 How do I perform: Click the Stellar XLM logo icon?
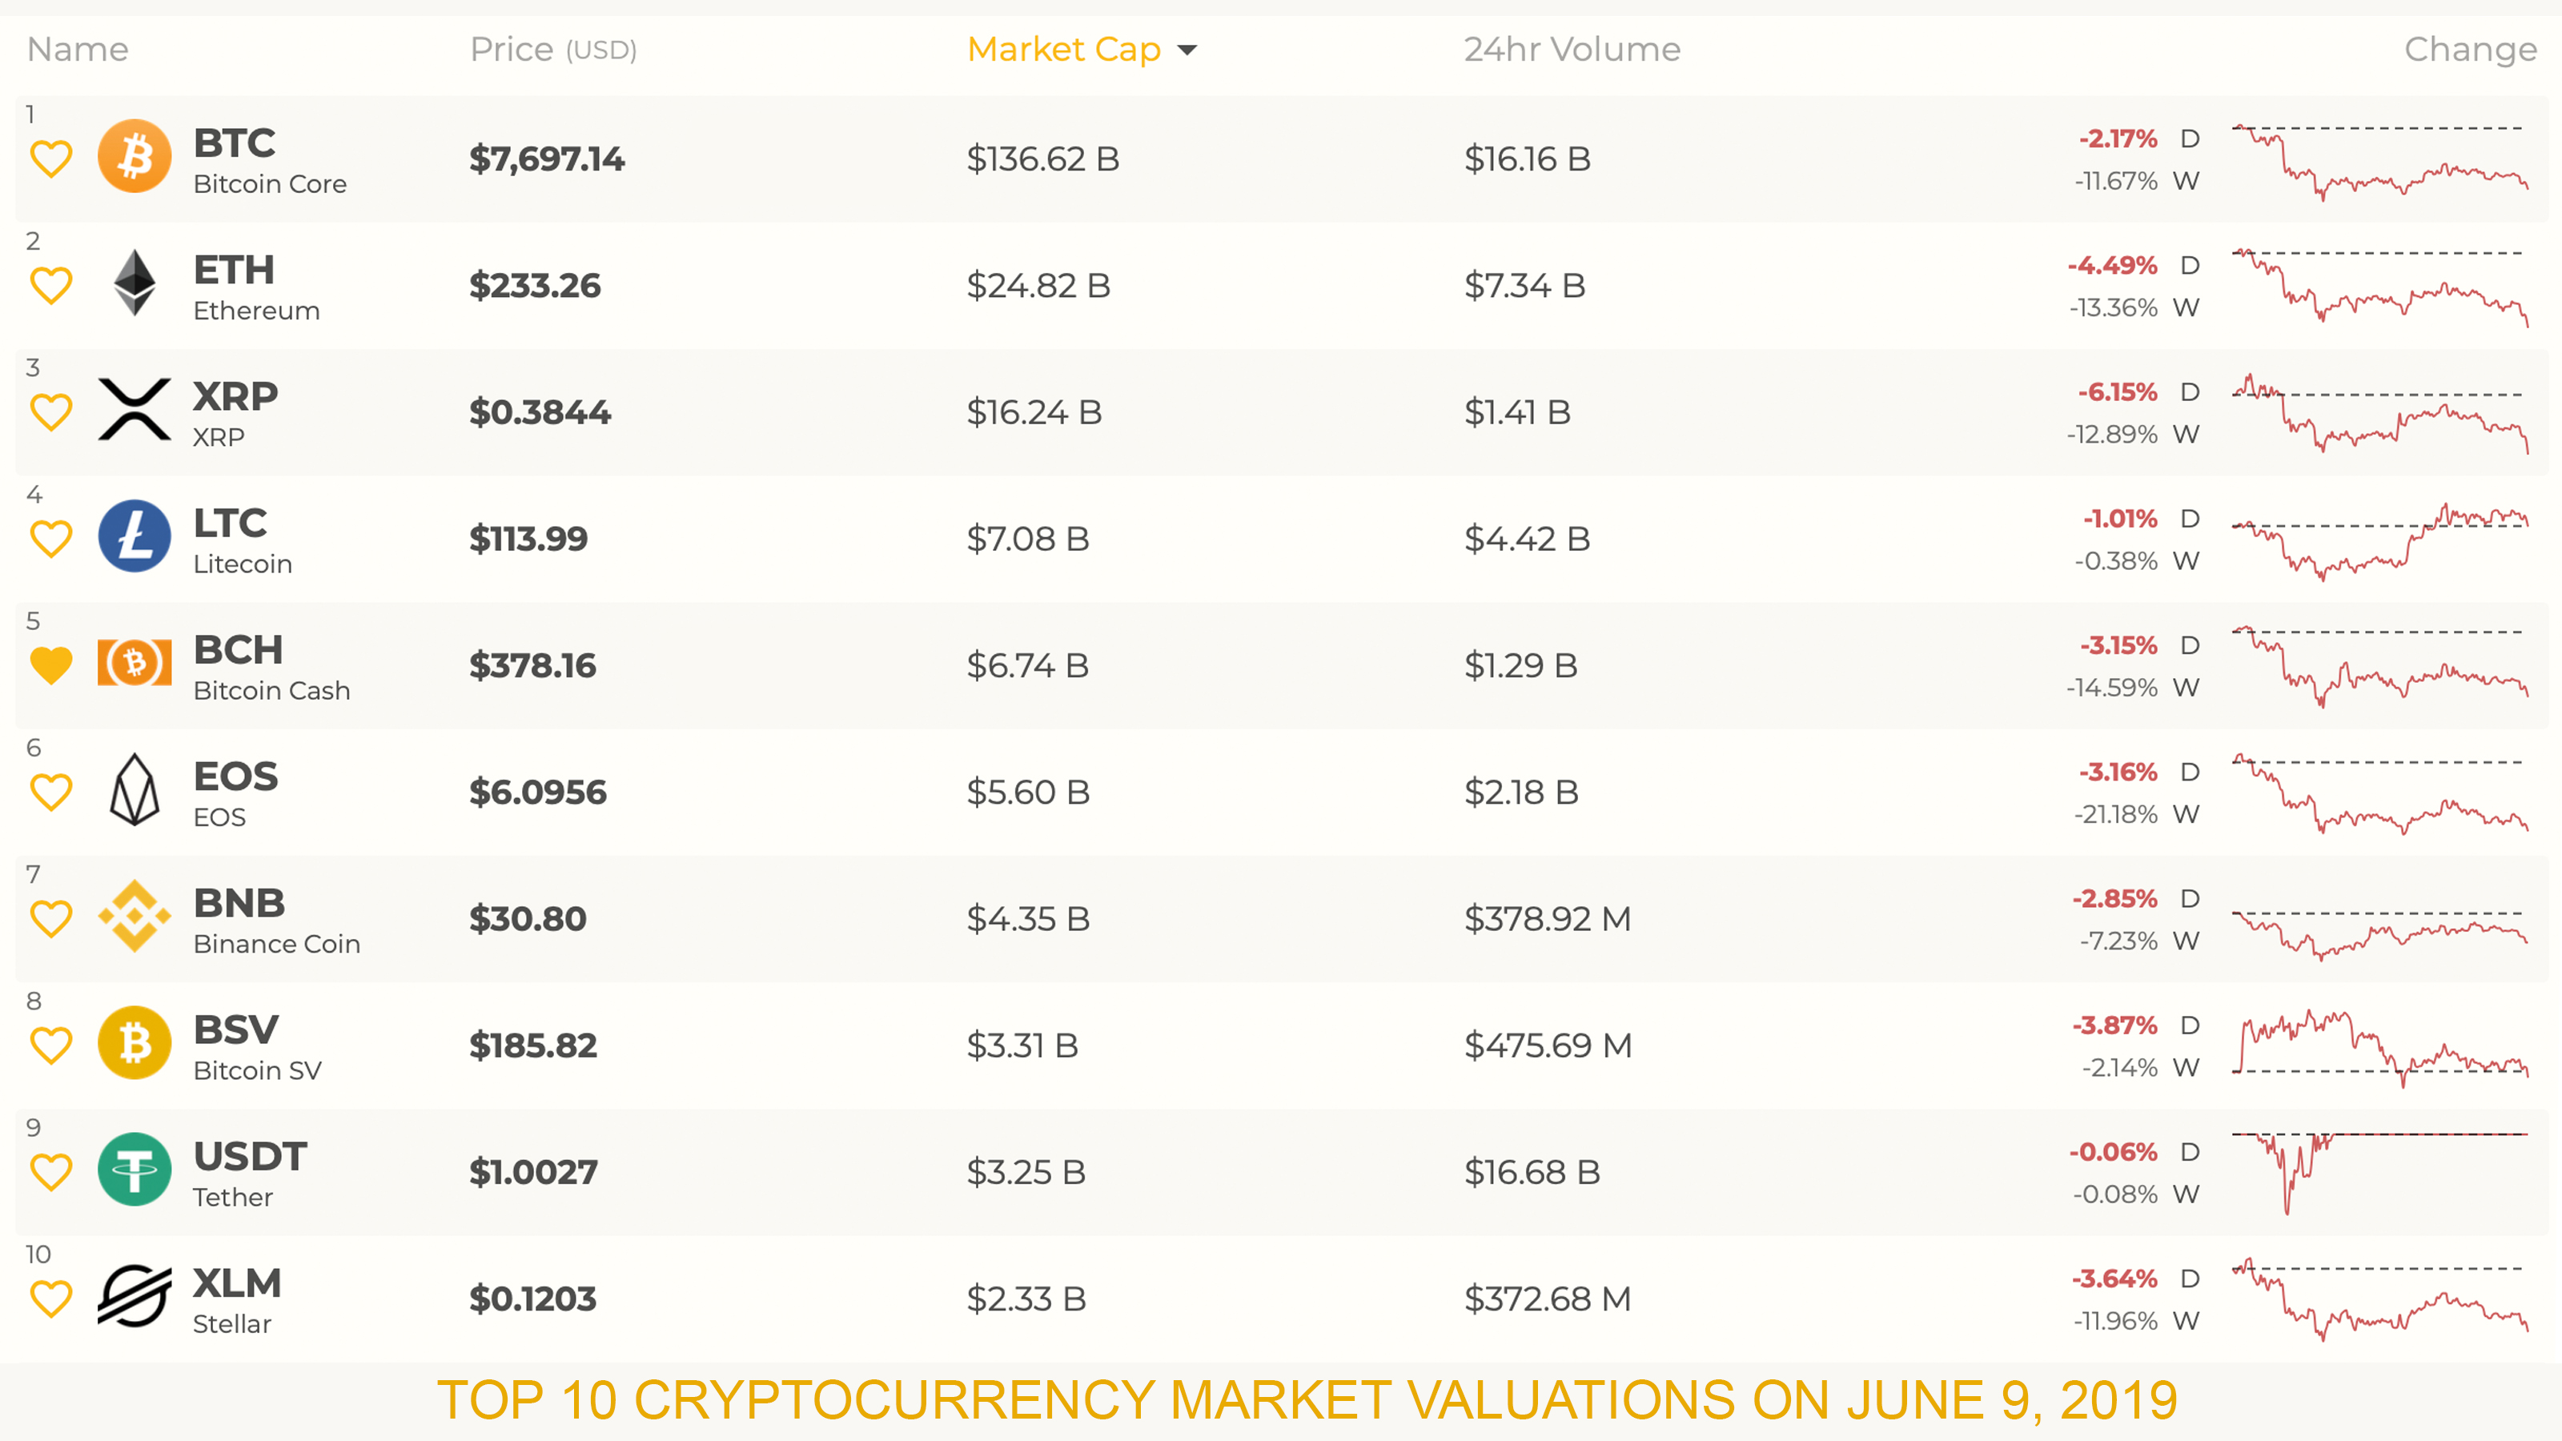pos(135,1296)
